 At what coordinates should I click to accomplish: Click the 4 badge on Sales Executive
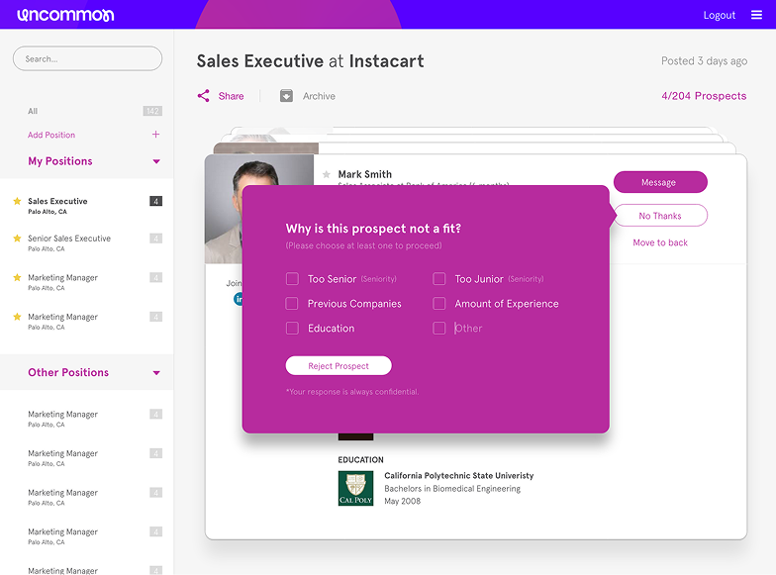tap(156, 201)
